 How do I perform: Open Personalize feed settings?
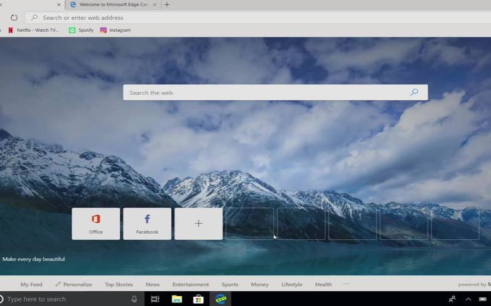(74, 285)
